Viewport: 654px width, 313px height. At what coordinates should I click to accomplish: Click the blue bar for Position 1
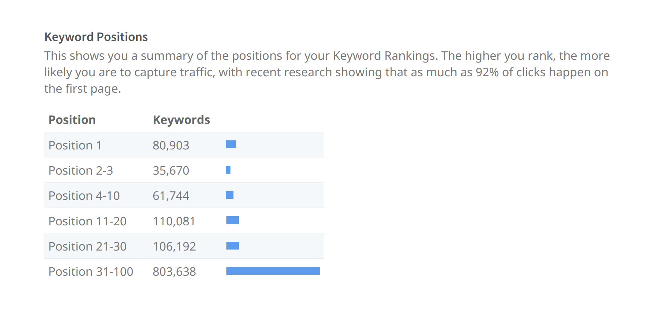231,144
